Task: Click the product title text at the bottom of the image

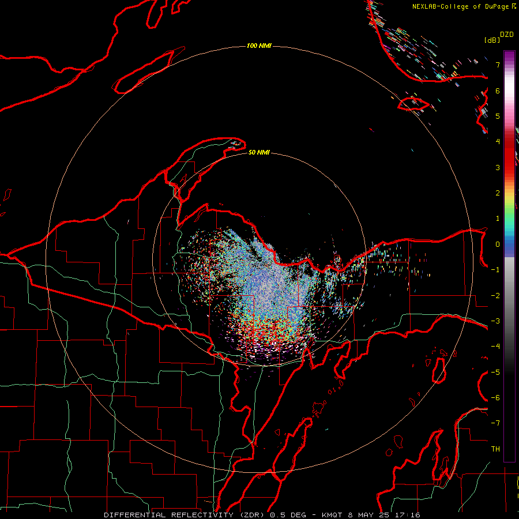Action: click(x=262, y=515)
